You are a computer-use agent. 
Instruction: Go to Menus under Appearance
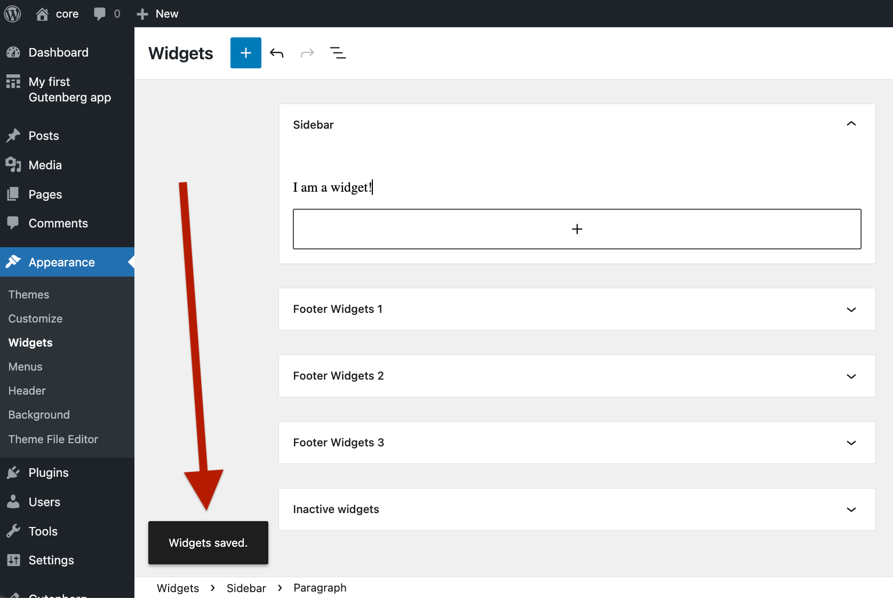point(26,367)
